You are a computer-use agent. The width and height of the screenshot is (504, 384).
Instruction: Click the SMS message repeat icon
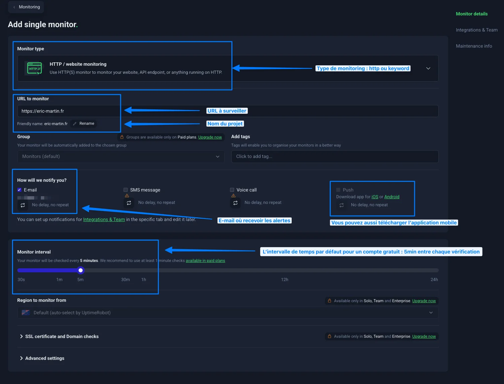(129, 203)
